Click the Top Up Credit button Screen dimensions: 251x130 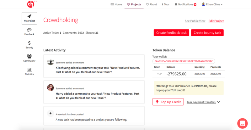point(168,102)
